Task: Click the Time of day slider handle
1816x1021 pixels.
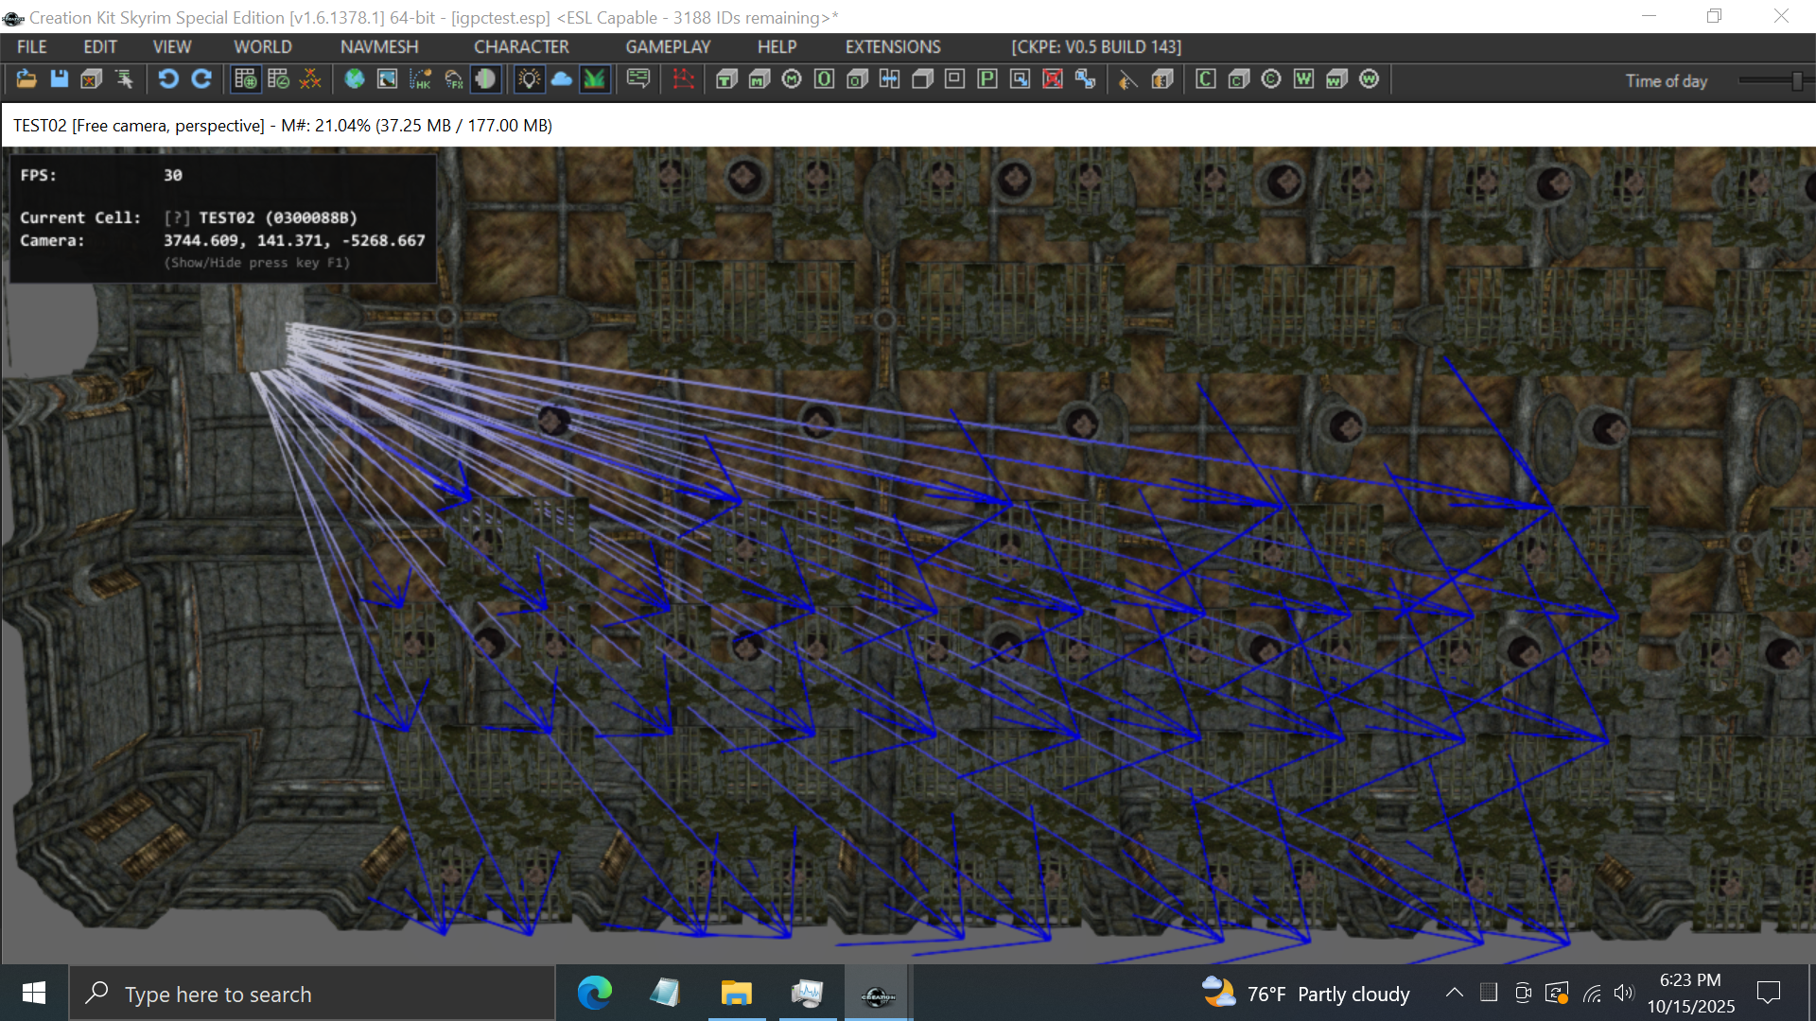Action: [1796, 81]
